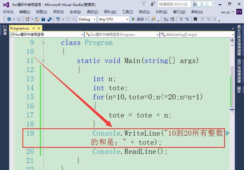Viewport: 244px width, 170px height.
Task: Open the 调试(D) menu
Action: tap(92, 12)
